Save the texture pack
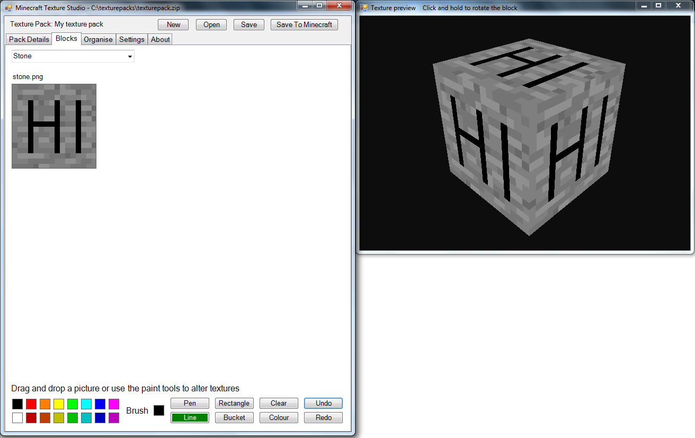Image resolution: width=695 pixels, height=438 pixels. [x=249, y=24]
